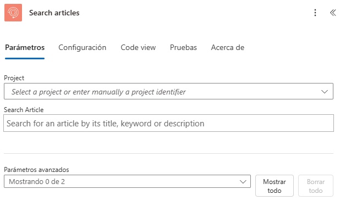
Task: Click the Project field label
Action: (14, 78)
